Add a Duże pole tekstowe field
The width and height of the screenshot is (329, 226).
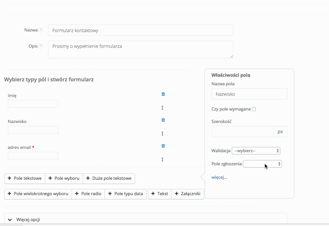(x=109, y=178)
